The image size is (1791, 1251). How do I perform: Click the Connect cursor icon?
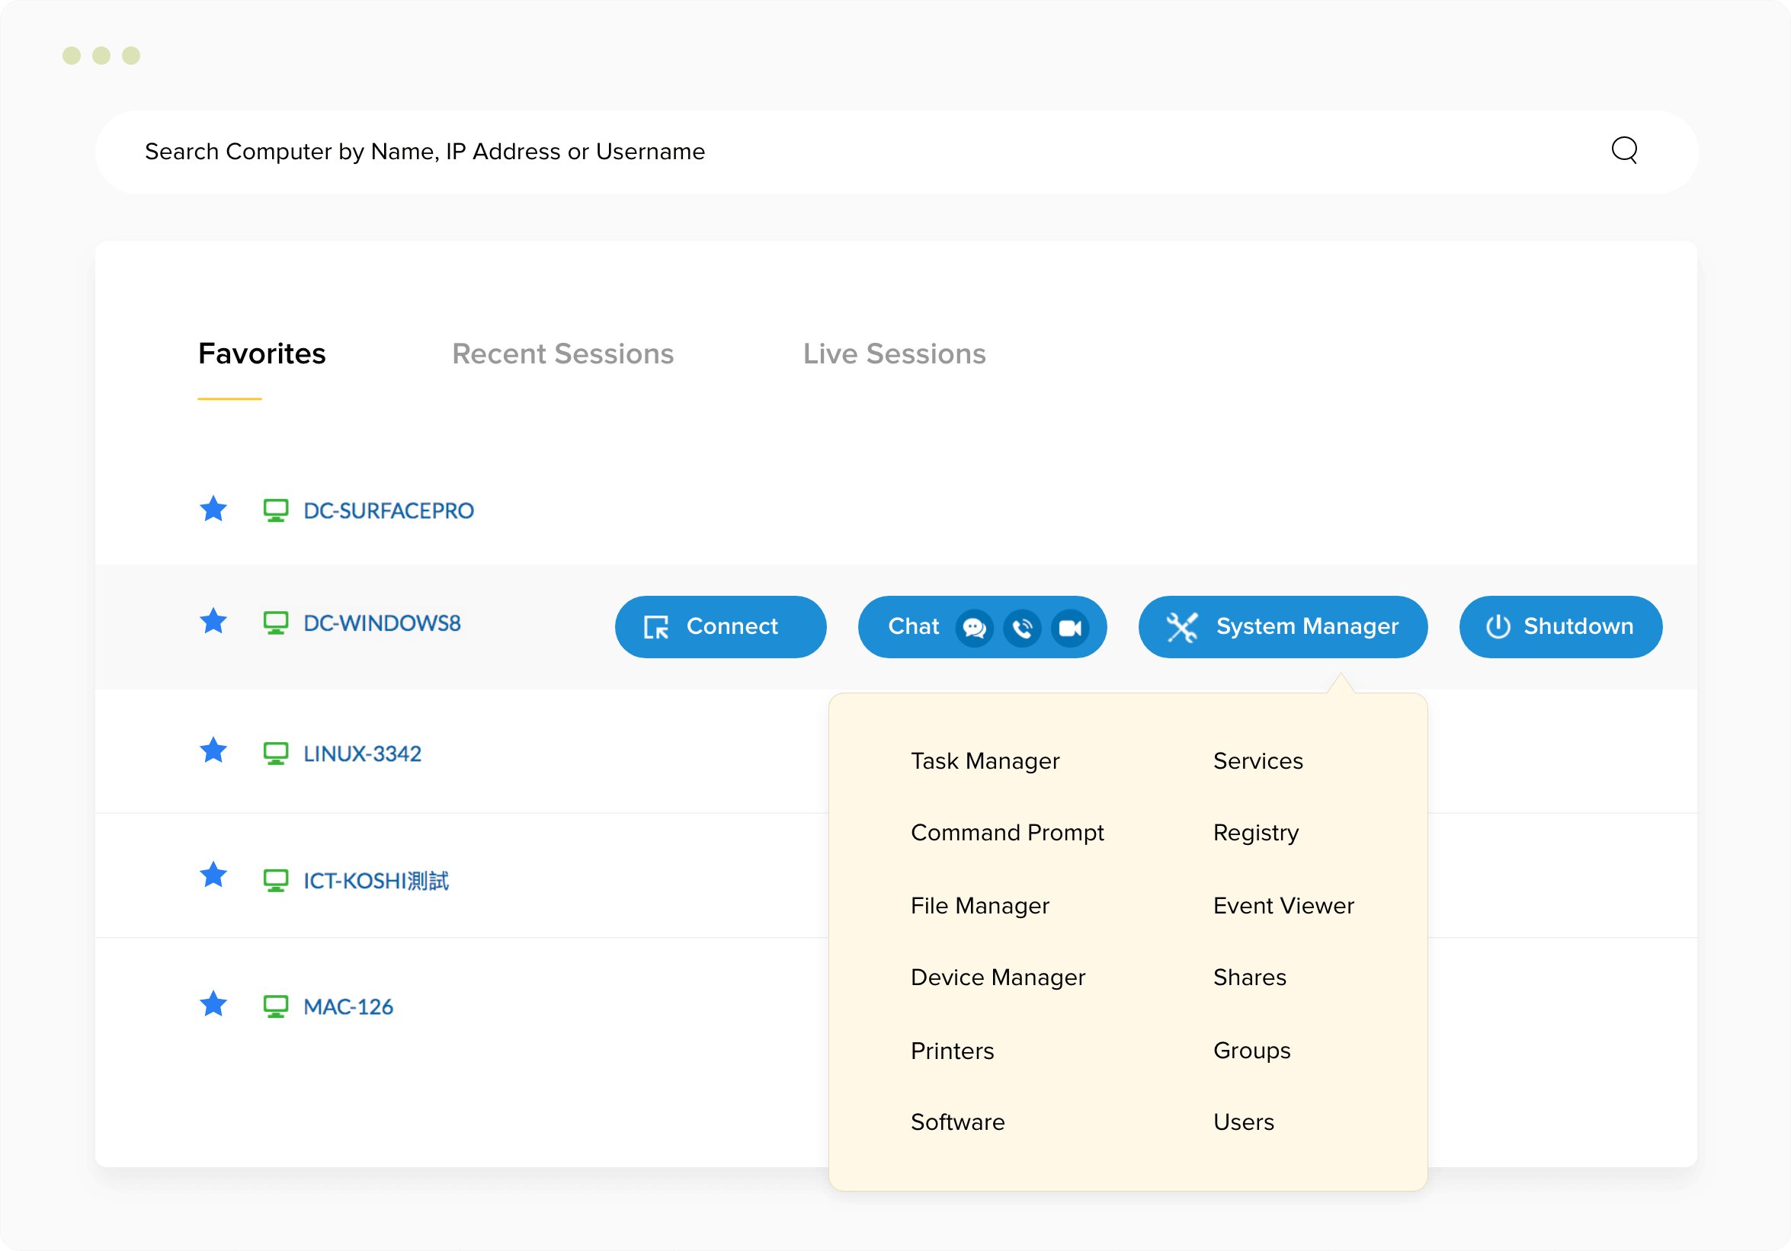coord(656,627)
